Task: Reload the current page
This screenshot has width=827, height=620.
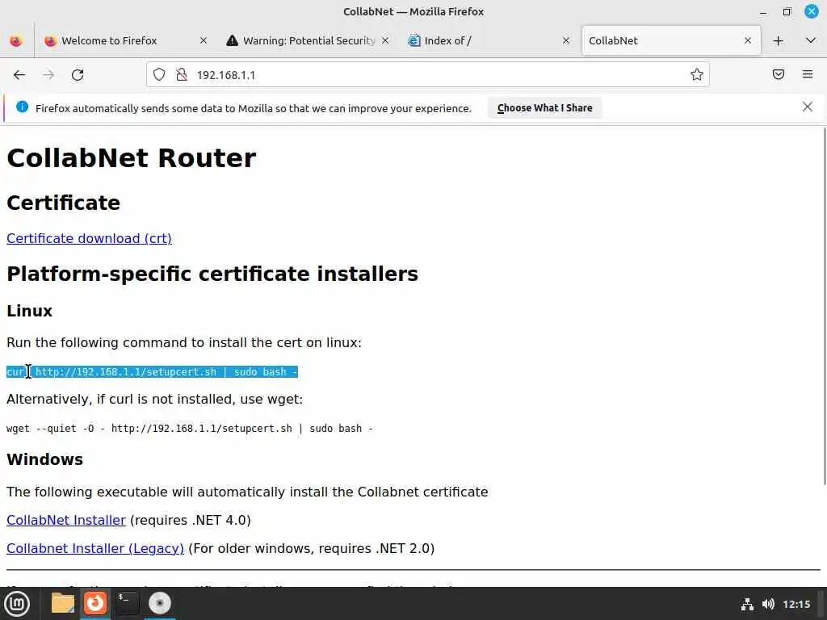Action: pyautogui.click(x=78, y=75)
